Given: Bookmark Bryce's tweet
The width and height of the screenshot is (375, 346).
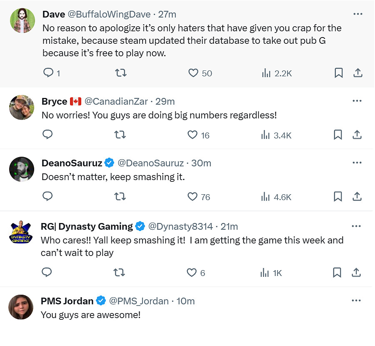Looking at the screenshot, I should (338, 135).
